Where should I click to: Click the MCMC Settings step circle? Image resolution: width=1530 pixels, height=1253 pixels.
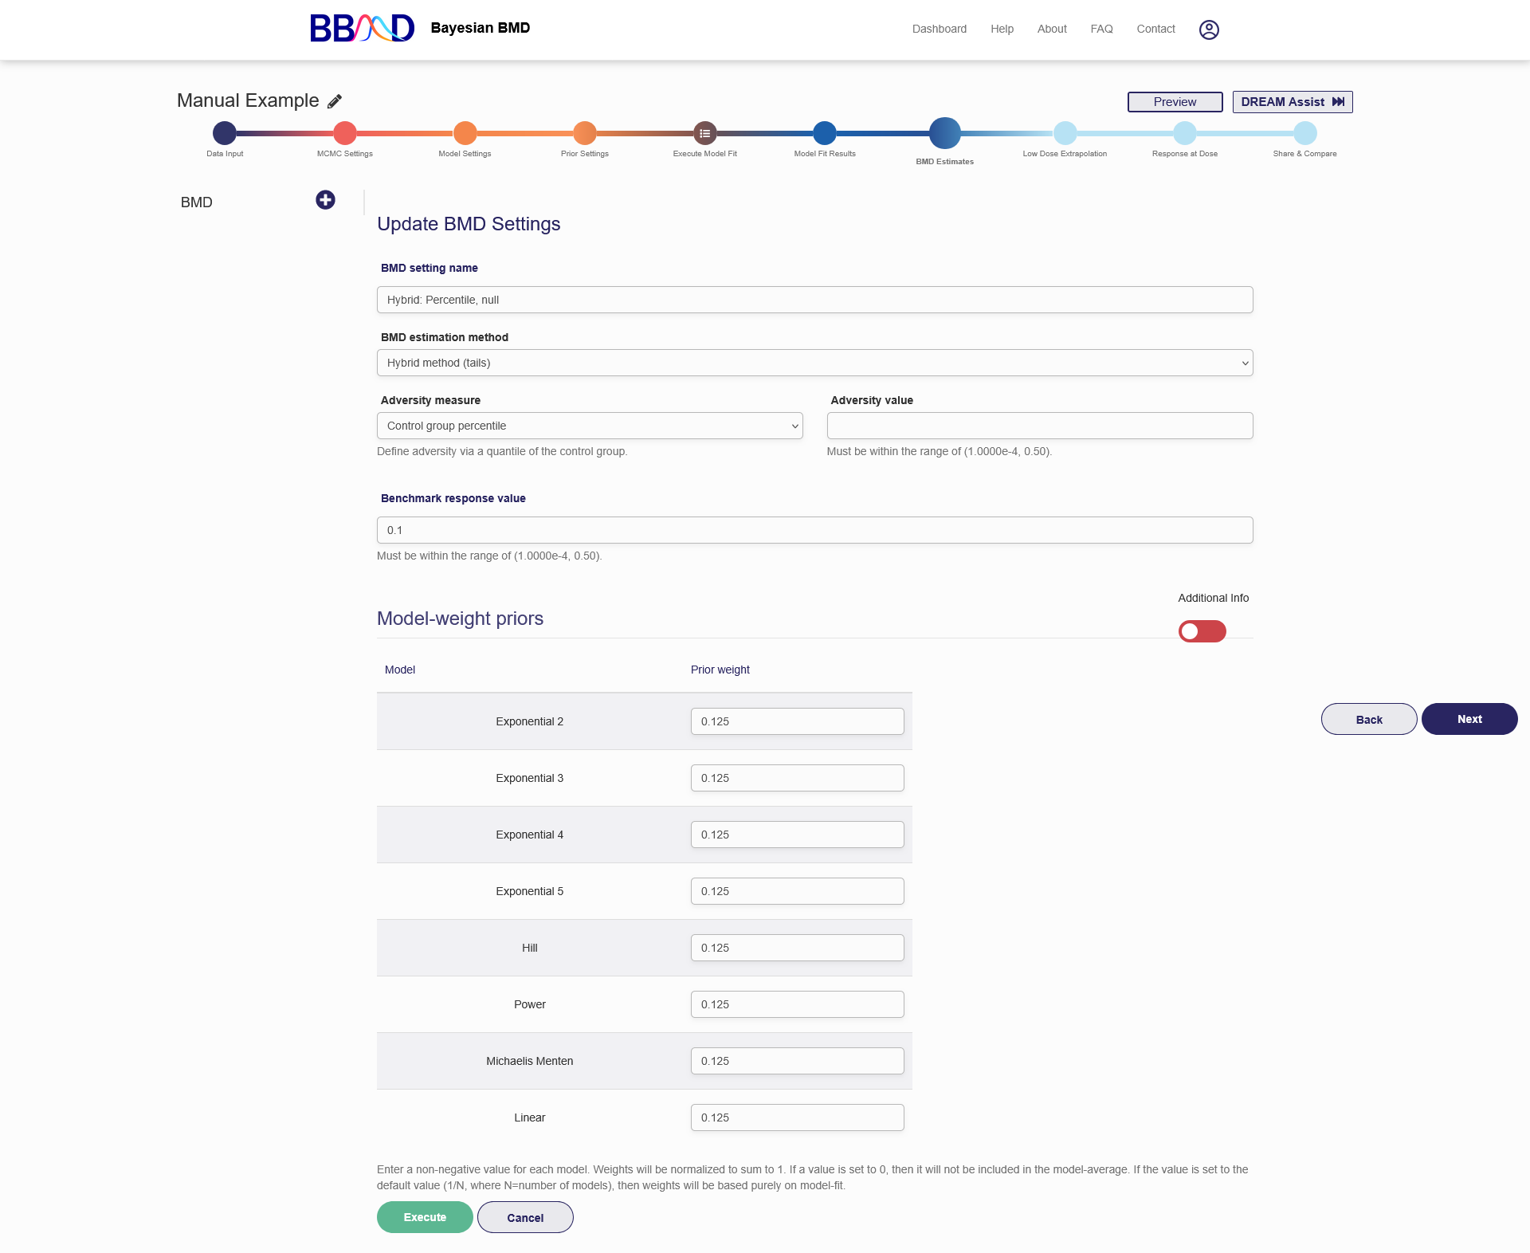click(x=345, y=133)
